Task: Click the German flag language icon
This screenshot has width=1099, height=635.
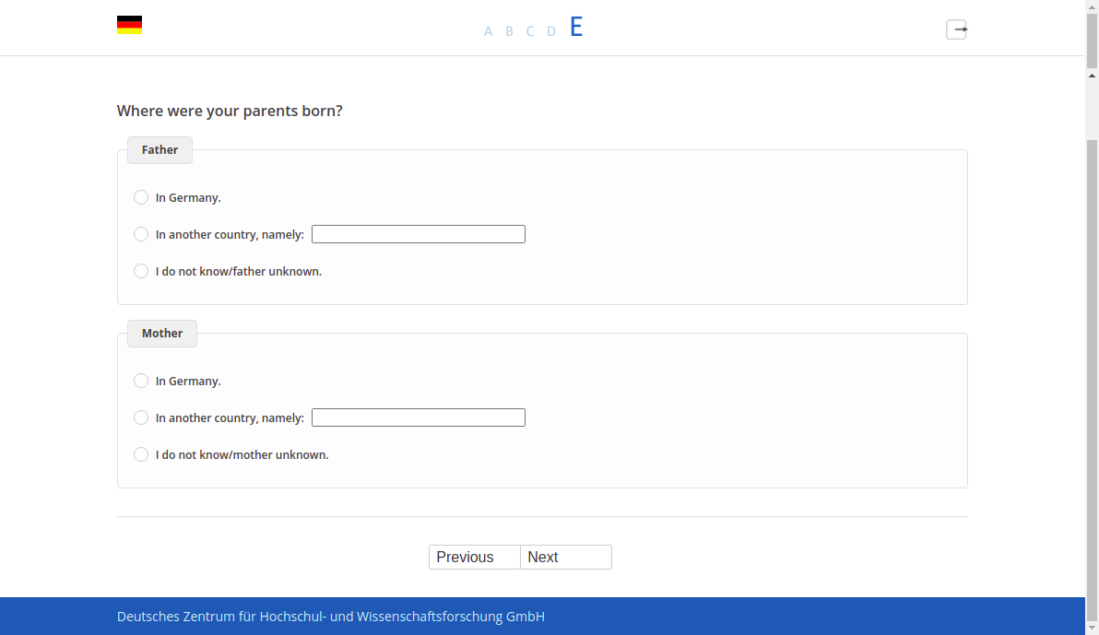Action: click(x=129, y=25)
